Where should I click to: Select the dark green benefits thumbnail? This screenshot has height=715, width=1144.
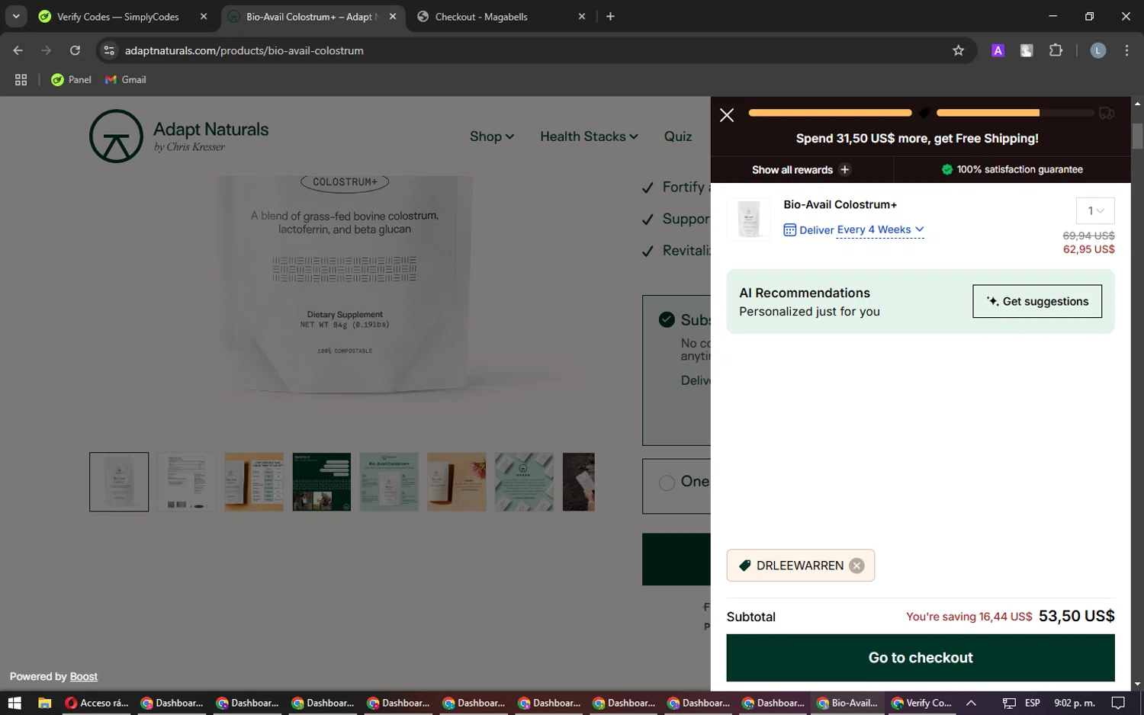click(x=322, y=482)
